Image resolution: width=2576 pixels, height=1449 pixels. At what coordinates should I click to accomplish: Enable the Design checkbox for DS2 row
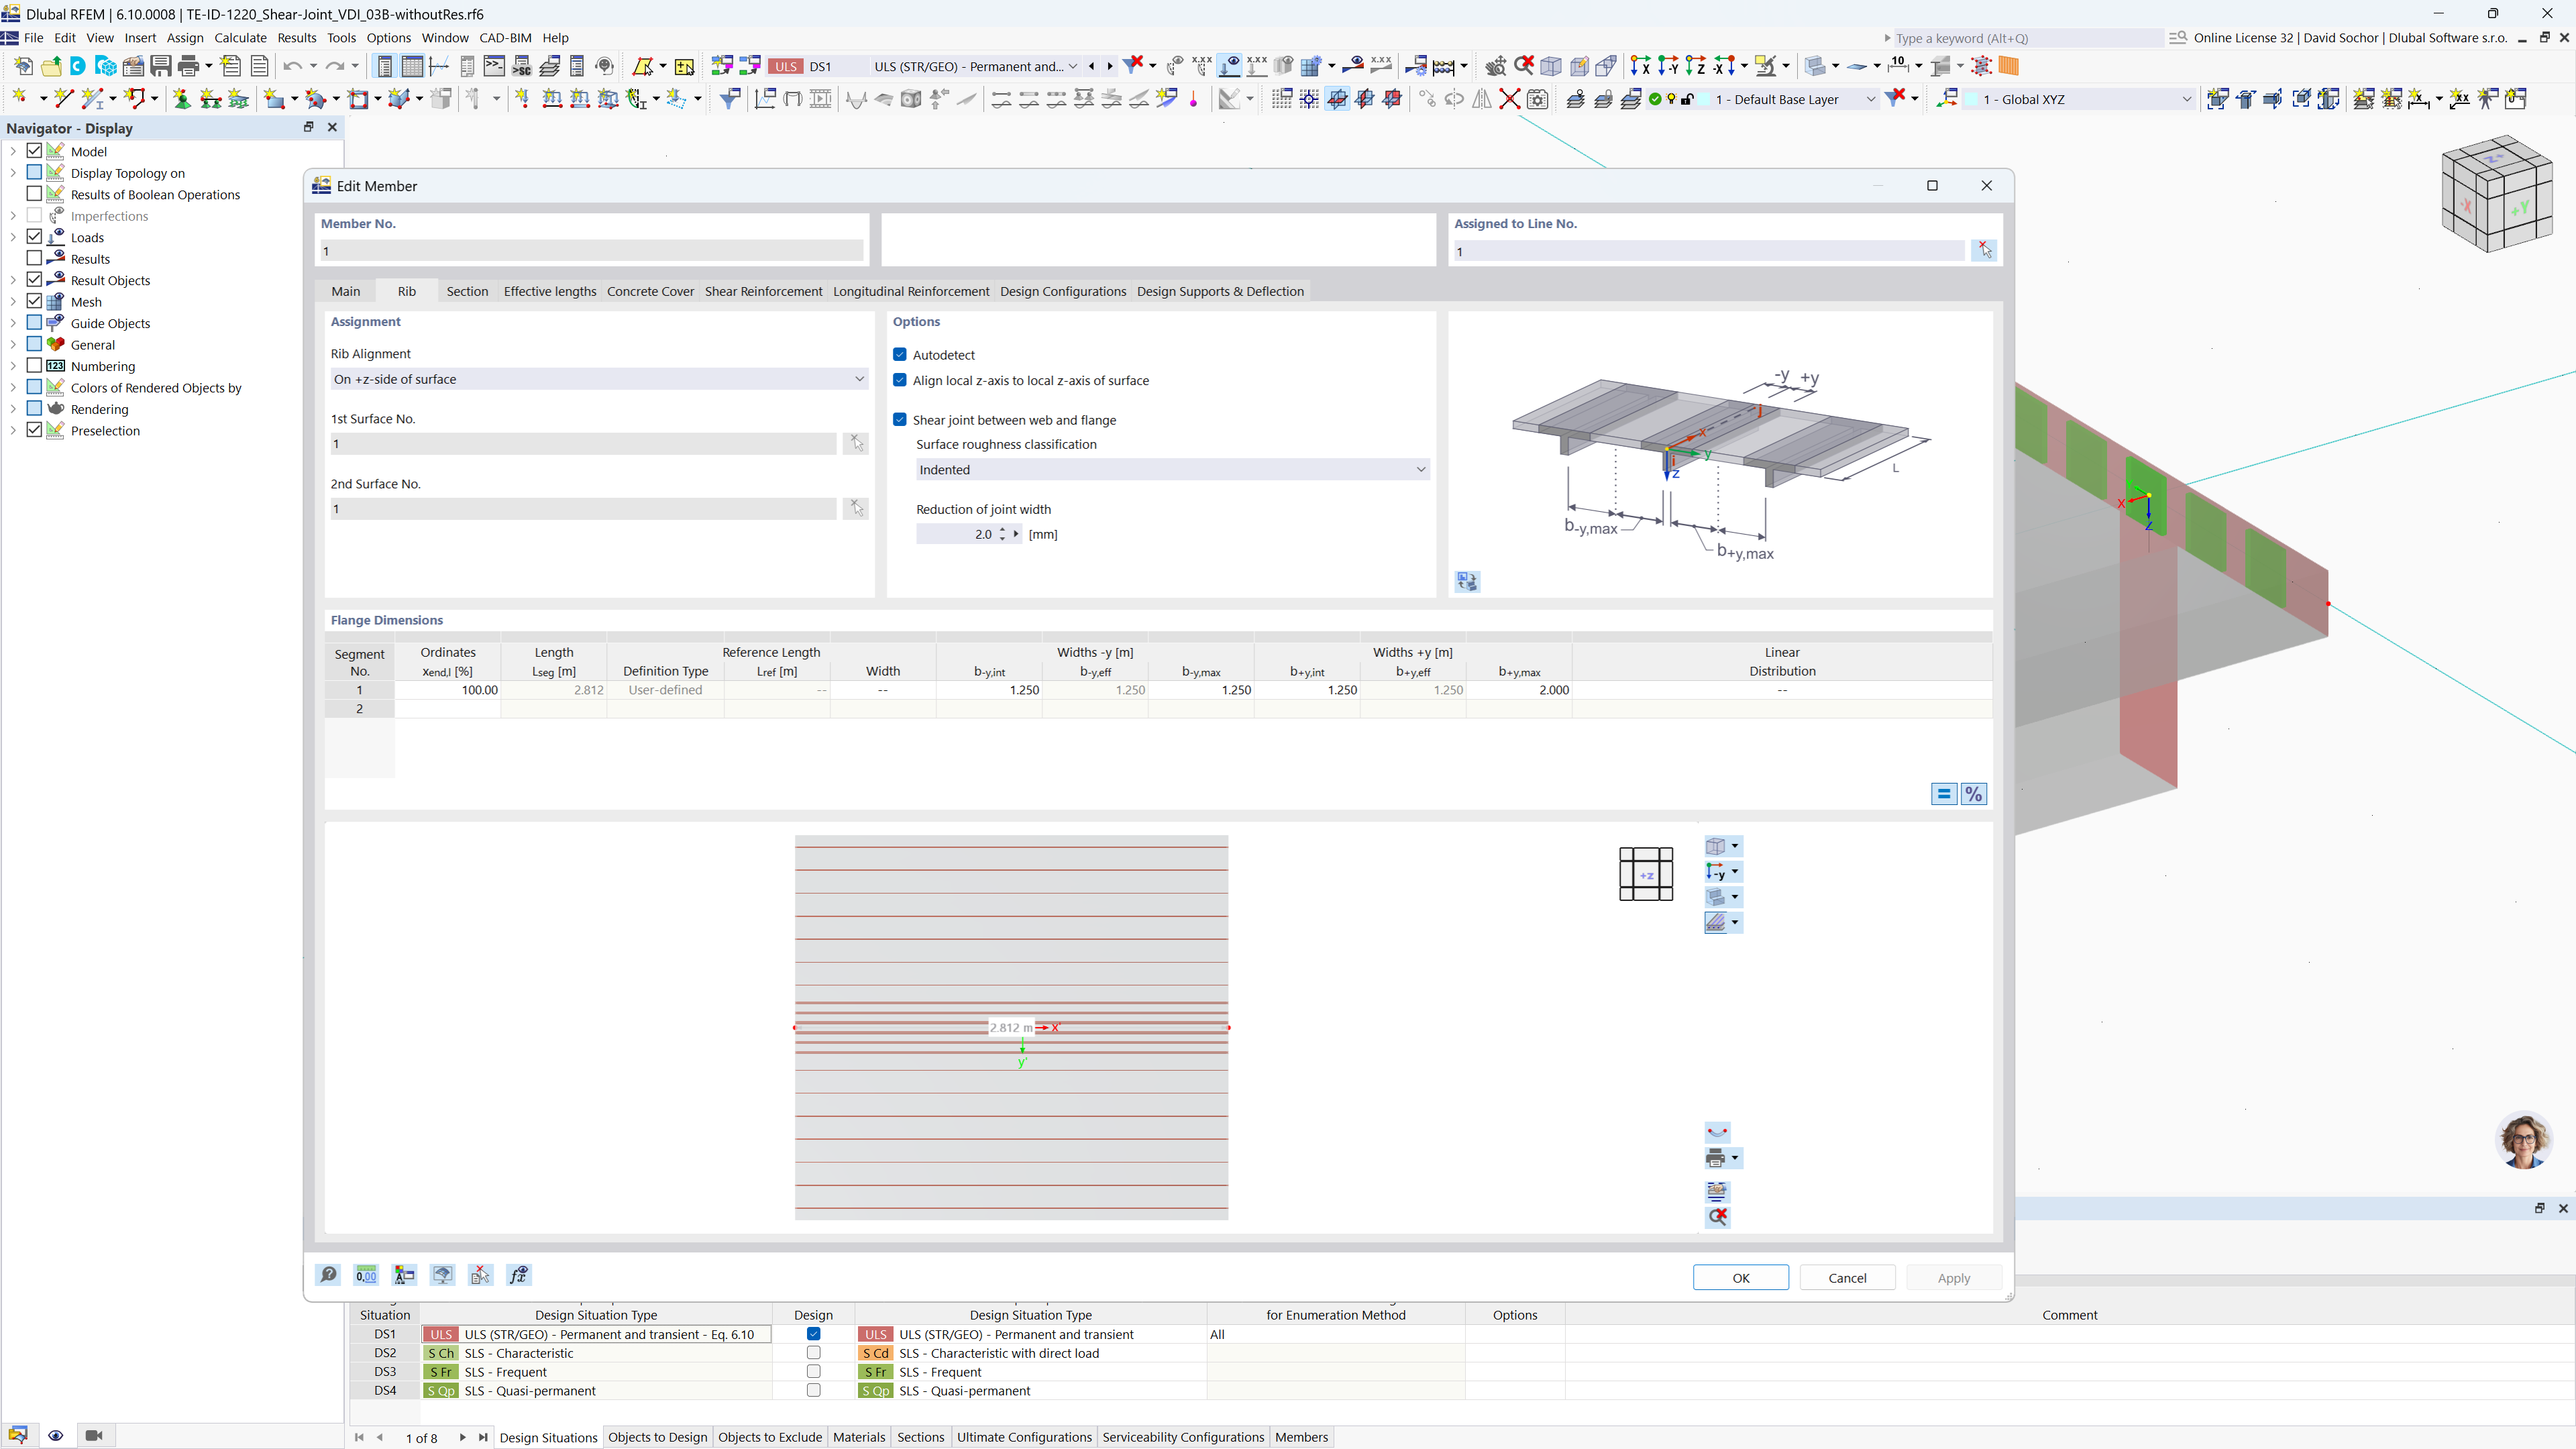coord(813,1353)
